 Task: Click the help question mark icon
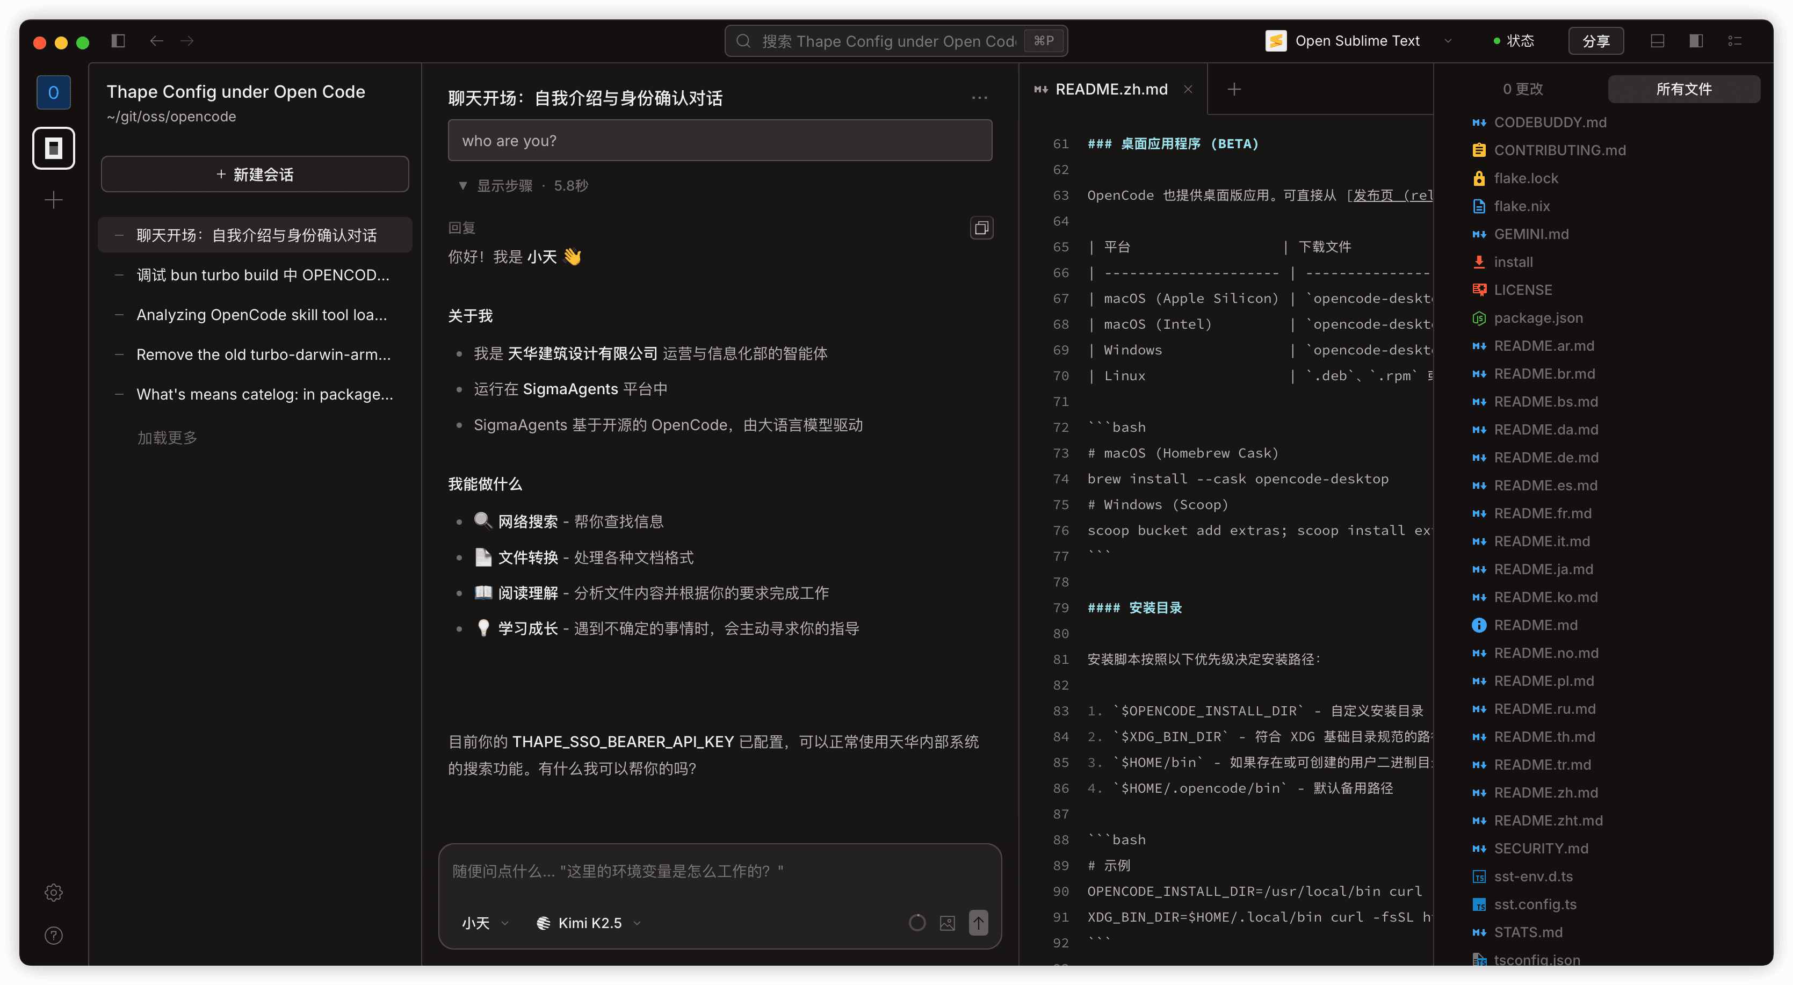(x=54, y=936)
